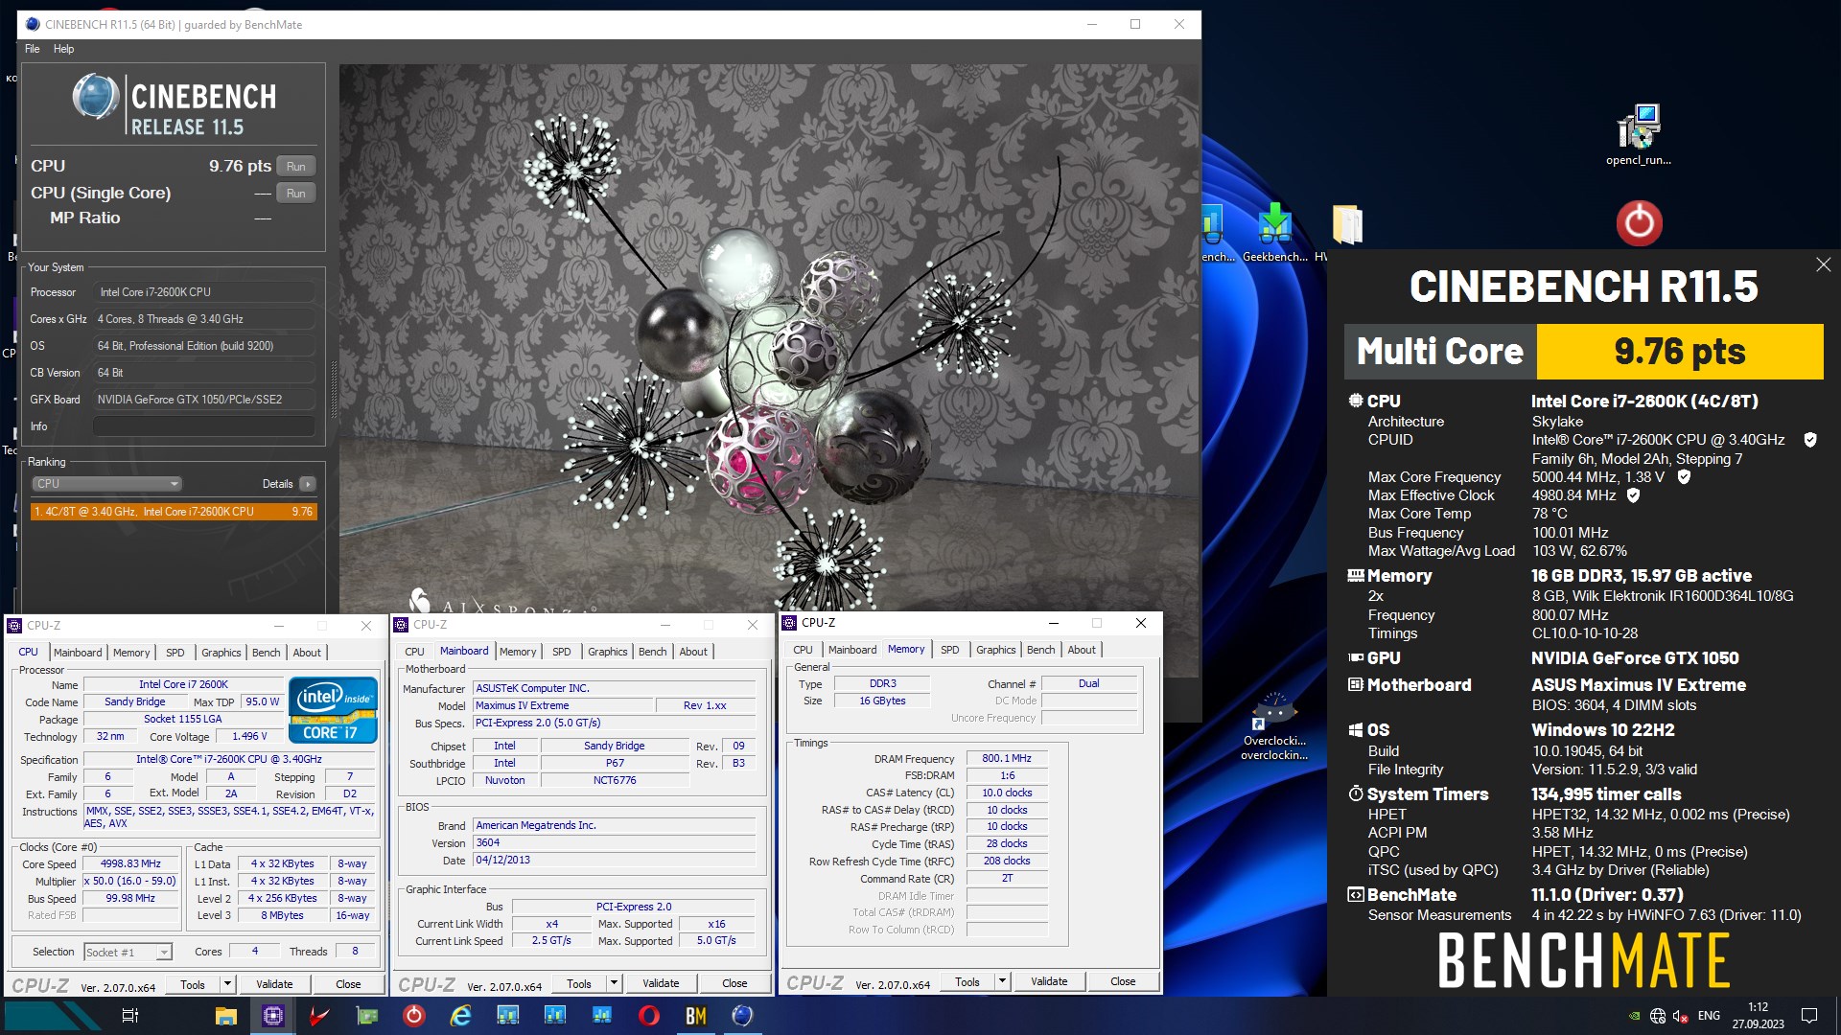1841x1035 pixels.
Task: Select the Overclocking shortcut desktop icon
Action: [1274, 726]
